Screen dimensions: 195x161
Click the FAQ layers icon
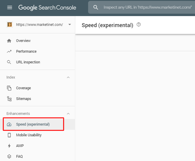pyautogui.click(x=9, y=157)
